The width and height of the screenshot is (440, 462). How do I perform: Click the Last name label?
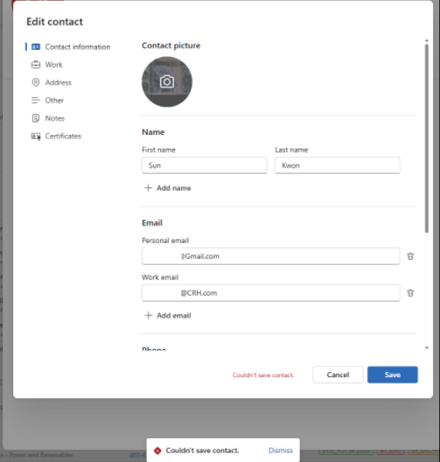point(291,150)
